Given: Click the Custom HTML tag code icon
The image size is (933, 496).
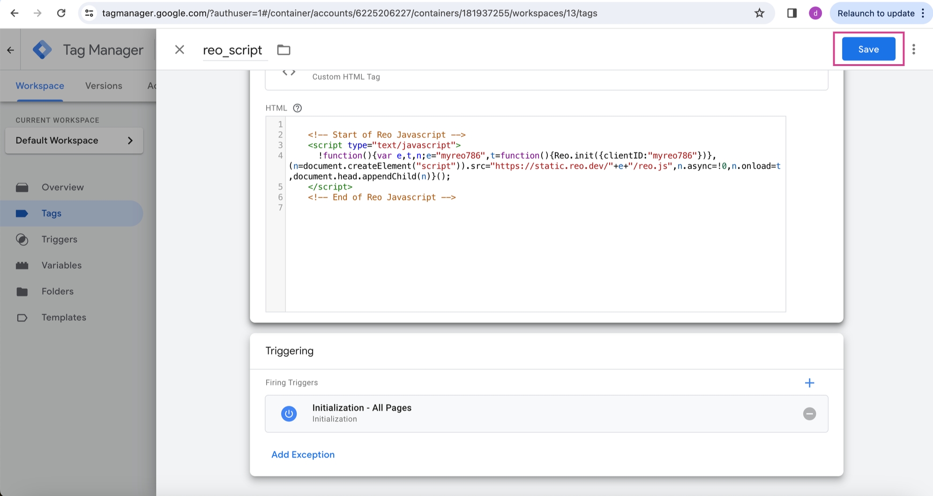Looking at the screenshot, I should (289, 73).
